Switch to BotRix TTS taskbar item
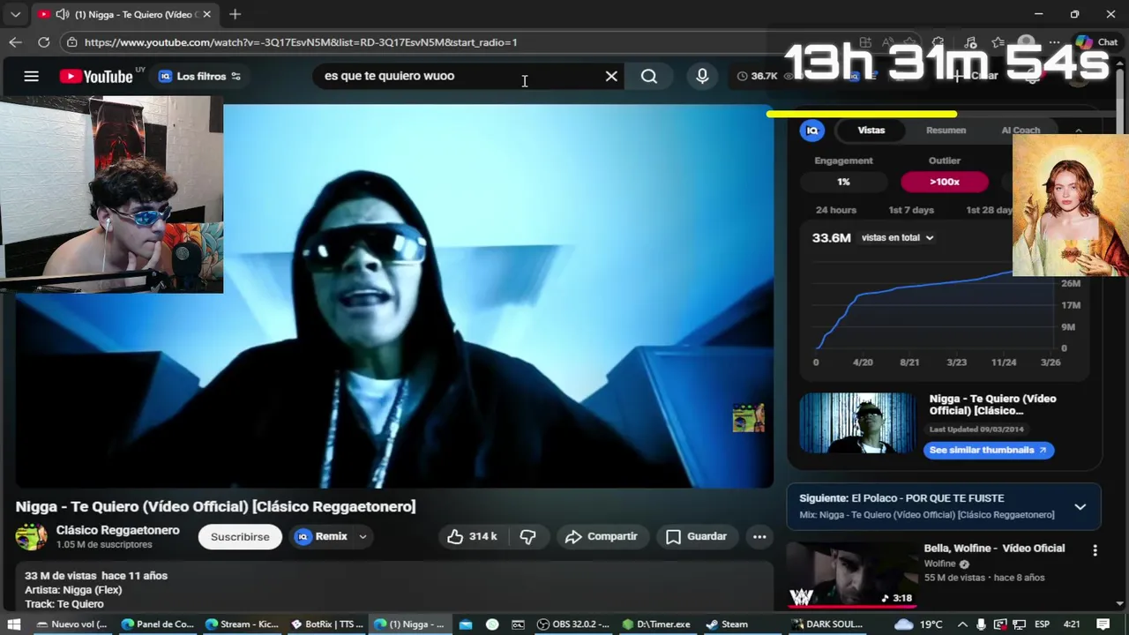 (326, 624)
